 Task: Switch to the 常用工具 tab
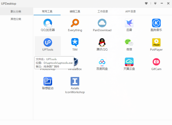47,11
